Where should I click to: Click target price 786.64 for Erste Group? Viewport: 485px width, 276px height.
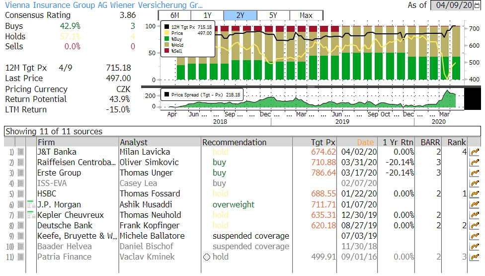[x=323, y=173]
